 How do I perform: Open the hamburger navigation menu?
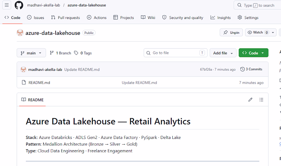pyautogui.click(x=7, y=5)
